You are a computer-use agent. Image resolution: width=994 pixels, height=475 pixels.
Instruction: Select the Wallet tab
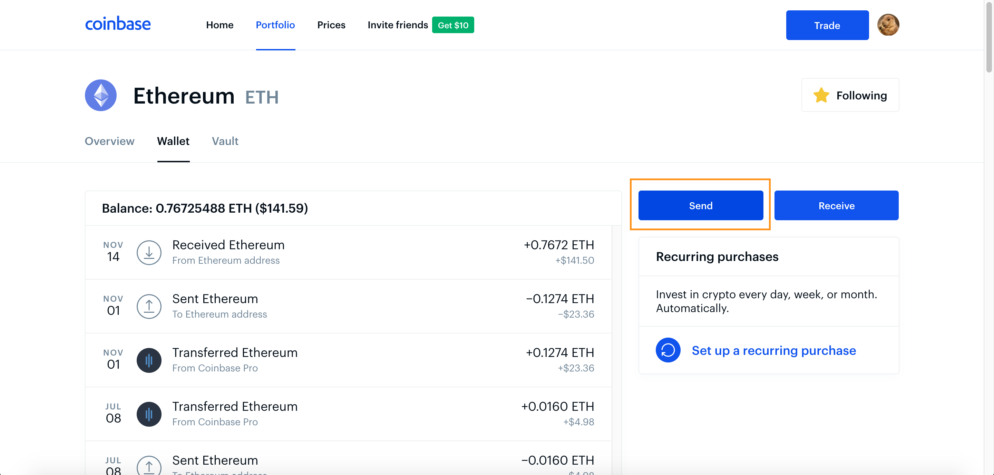[173, 141]
